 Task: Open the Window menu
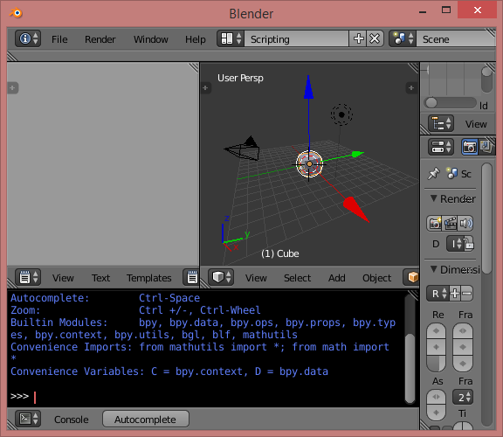coord(151,39)
